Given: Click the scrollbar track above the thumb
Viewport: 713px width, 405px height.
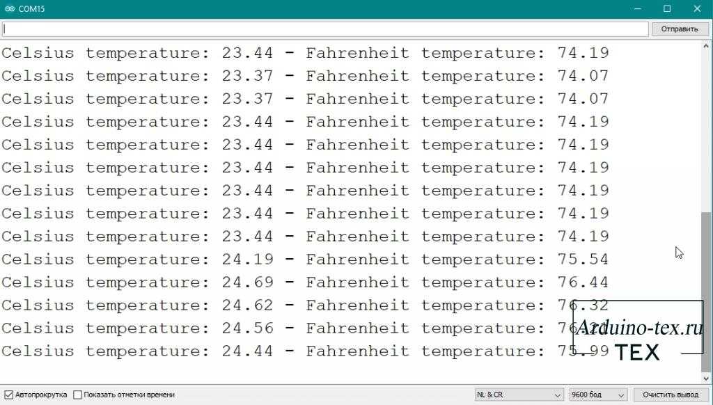Looking at the screenshot, I should 707,125.
